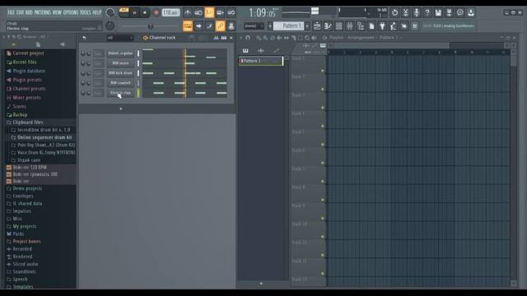Click the undo history circular arrow icon
This screenshot has width=527, height=296.
pos(394,13)
